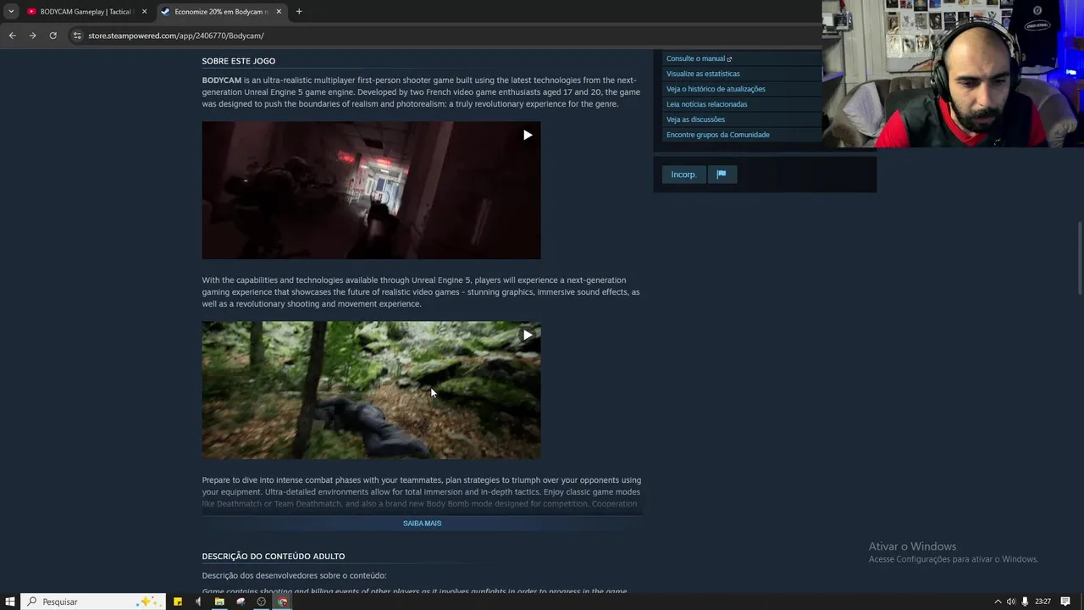Open the Windows notification center
This screenshot has width=1084, height=610.
tap(1066, 602)
